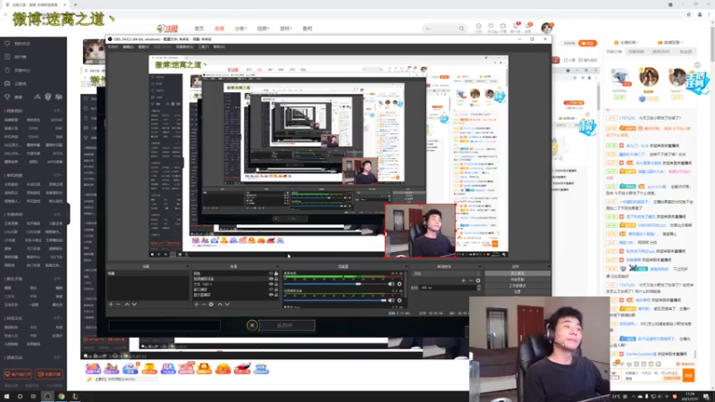Adjust the second mixer channel volume slider
The image size is (715, 402).
335,300
